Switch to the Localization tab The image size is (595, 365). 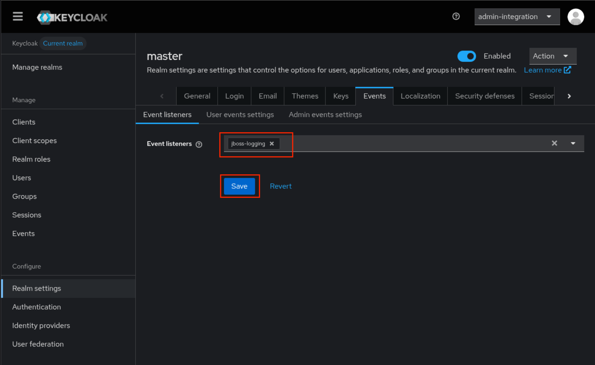tap(420, 96)
